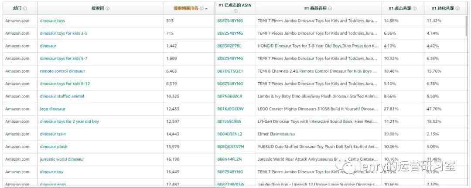Image resolution: width=471 pixels, height=188 pixels.
Task: Click the horizontal scrollbar below the table
Action: (114, 187)
